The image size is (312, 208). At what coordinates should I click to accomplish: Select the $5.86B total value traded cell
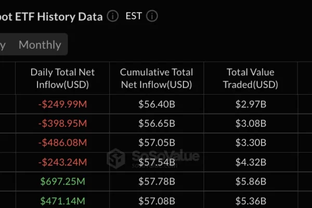[251, 181]
